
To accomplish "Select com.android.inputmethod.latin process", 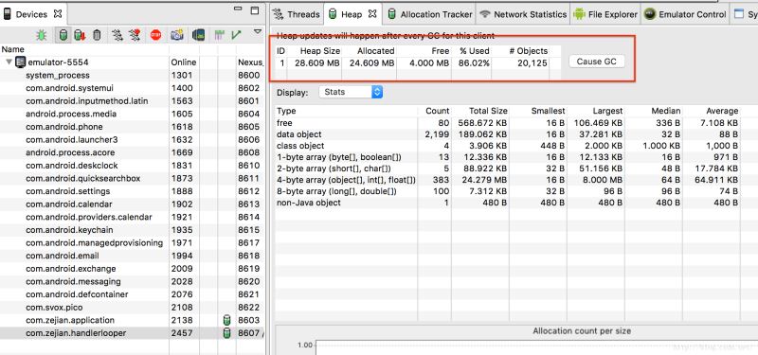I will pyautogui.click(x=133, y=101).
